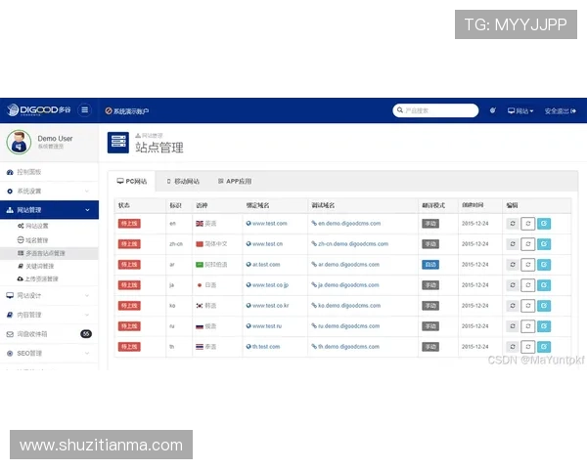Click 安全退出 to log out
Screen dimensions: 587x469
coord(564,110)
